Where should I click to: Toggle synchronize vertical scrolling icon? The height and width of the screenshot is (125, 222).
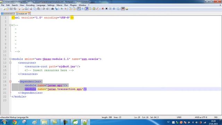[70, 9]
